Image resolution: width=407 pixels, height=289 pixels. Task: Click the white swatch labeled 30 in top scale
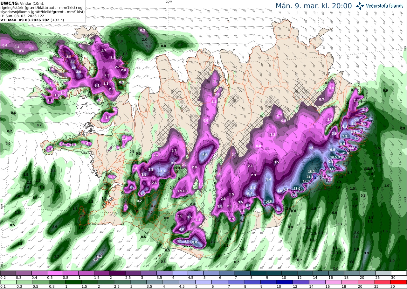tap(399, 273)
